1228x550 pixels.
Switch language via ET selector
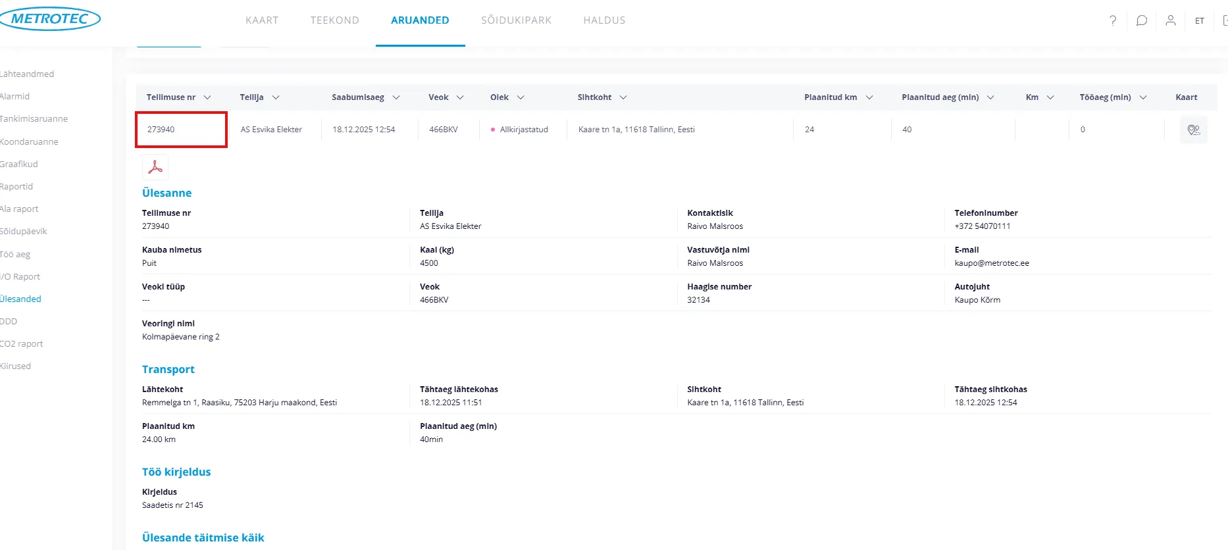click(1200, 21)
